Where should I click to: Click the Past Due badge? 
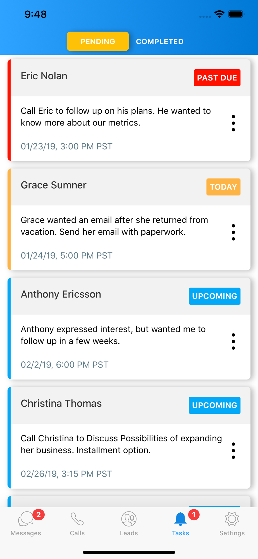(x=217, y=78)
